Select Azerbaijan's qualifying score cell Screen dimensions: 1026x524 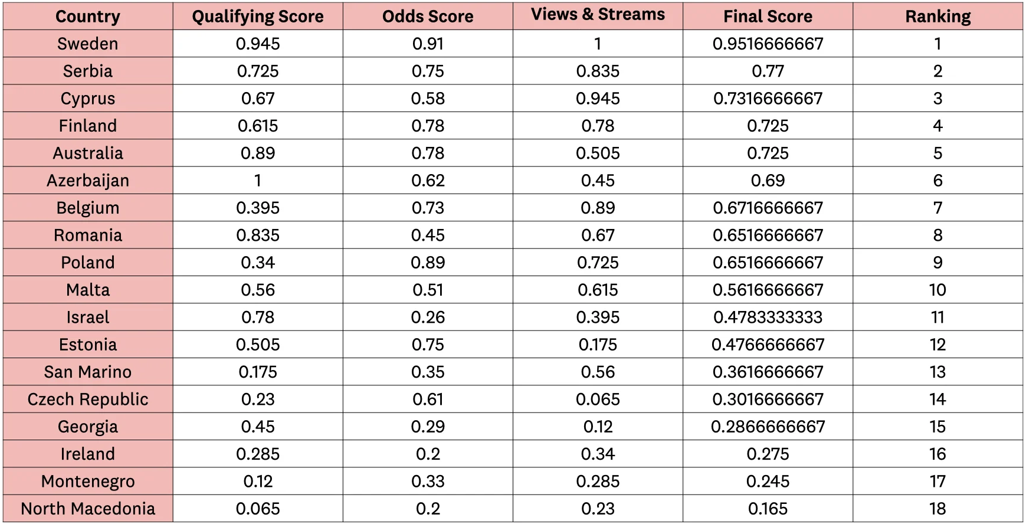(258, 181)
